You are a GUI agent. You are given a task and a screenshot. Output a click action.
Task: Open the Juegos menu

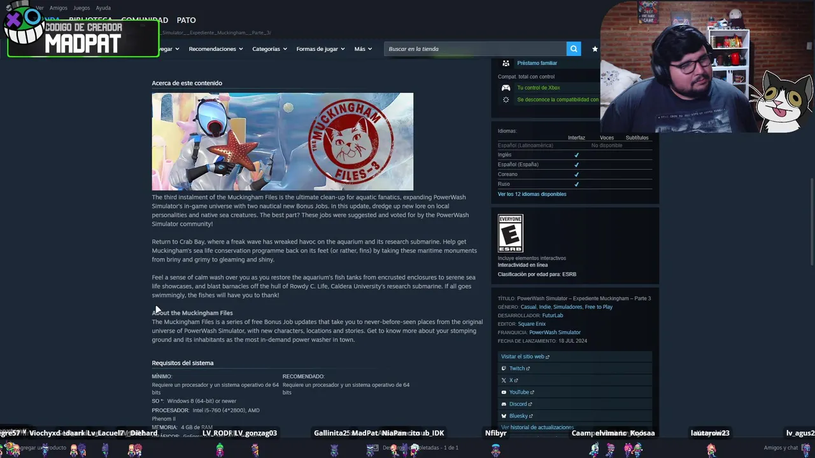81,8
